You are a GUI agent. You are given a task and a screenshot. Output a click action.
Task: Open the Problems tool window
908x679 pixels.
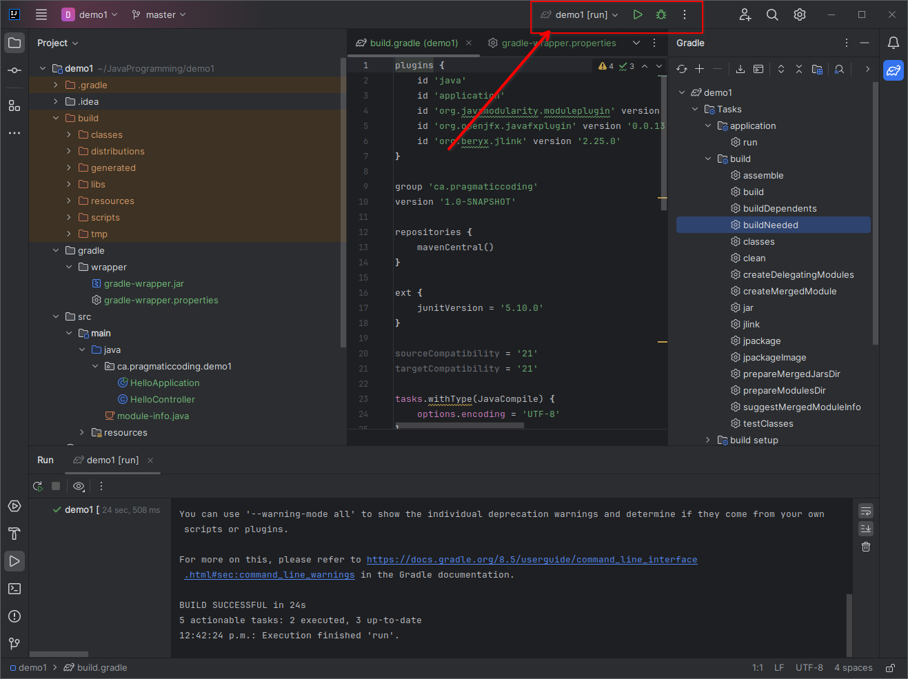(14, 616)
